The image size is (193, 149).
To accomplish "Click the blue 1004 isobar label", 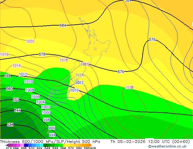I will 40,102.
